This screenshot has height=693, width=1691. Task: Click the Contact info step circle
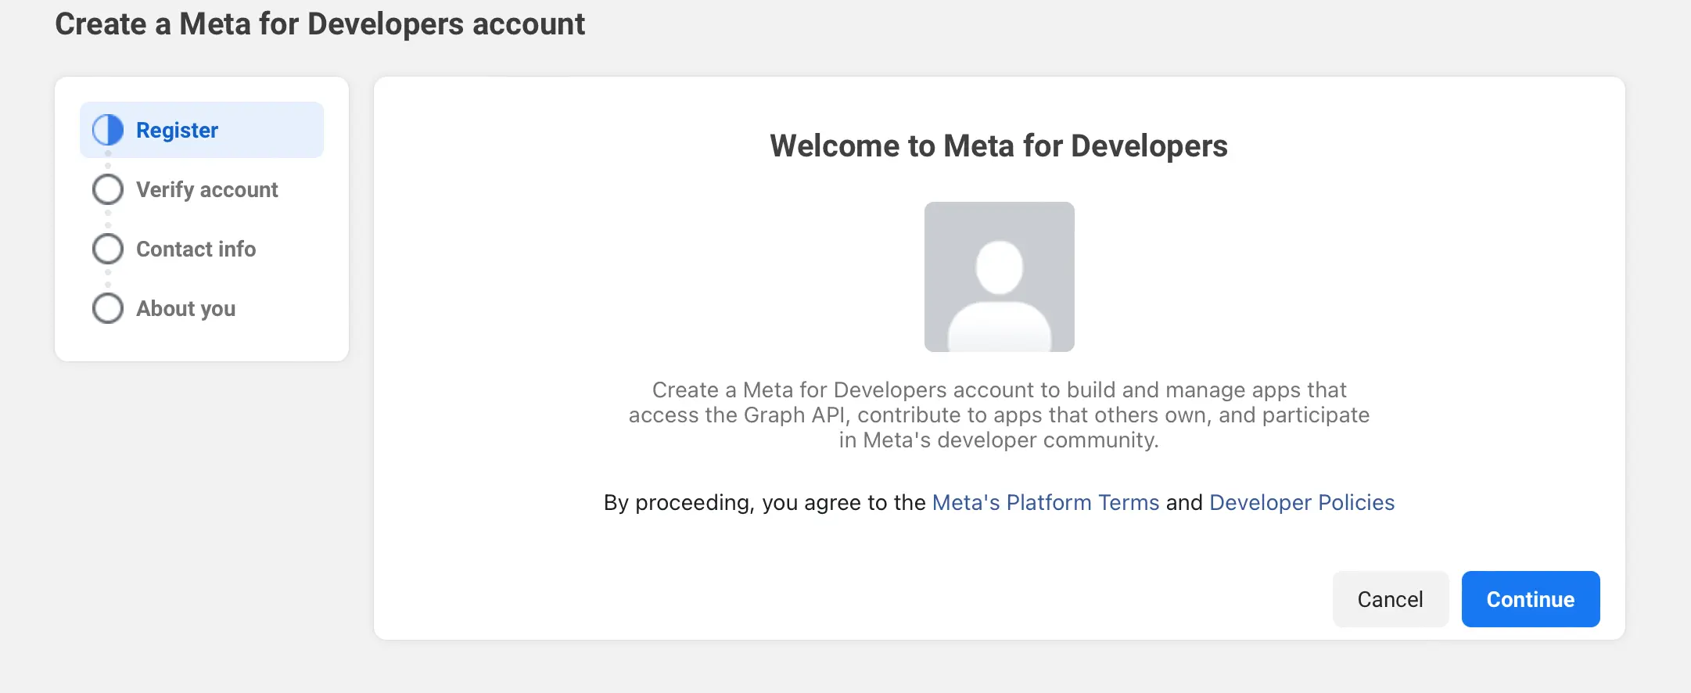click(x=108, y=249)
